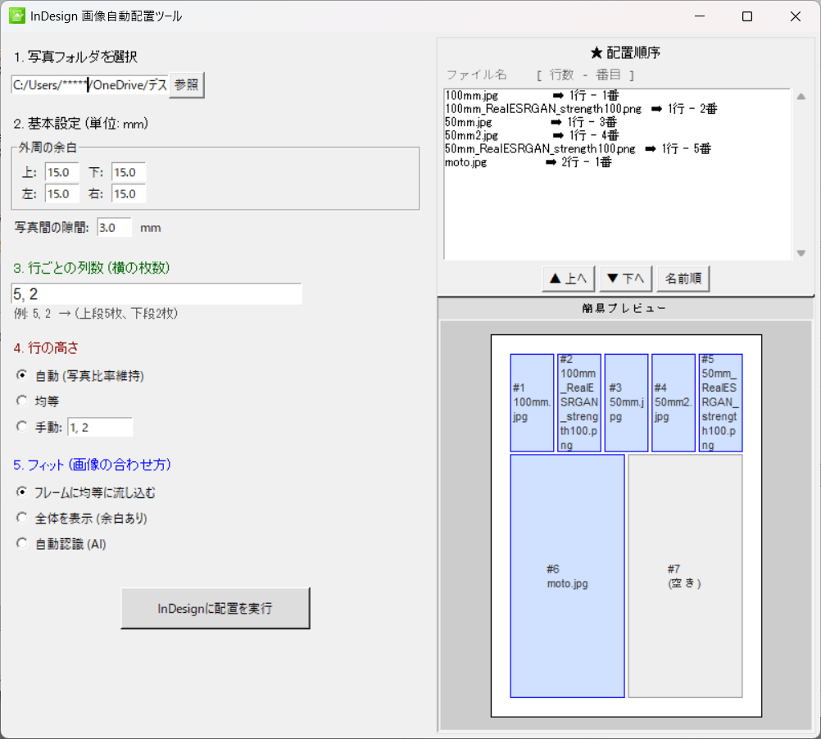Screen dimensions: 821x739
Task: Click preview frame #6 moto.jpg
Action: coord(567,576)
